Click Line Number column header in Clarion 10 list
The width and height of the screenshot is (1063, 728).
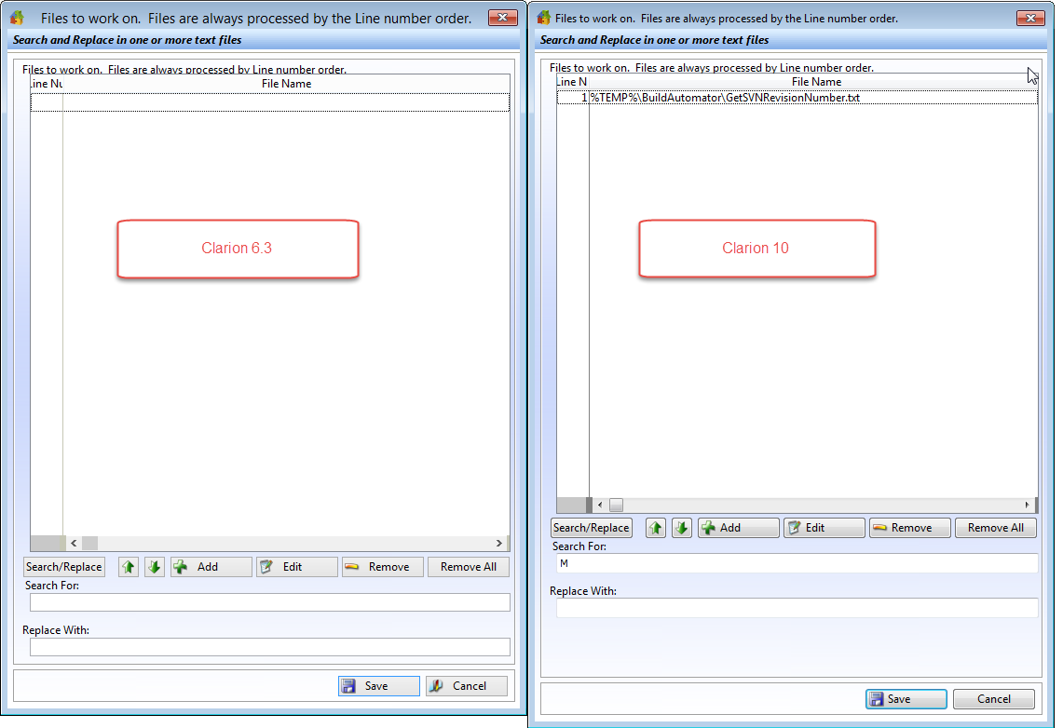point(573,82)
